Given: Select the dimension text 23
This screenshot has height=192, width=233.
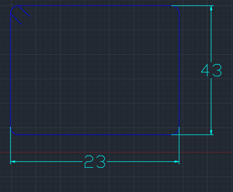Looking at the screenshot, I should coord(95,162).
